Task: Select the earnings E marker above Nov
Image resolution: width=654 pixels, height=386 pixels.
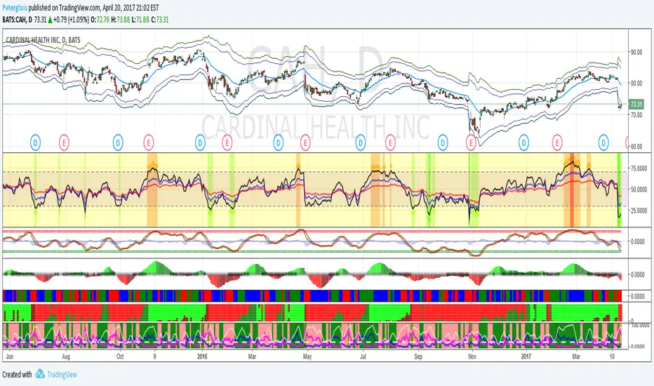Action: 471,142
